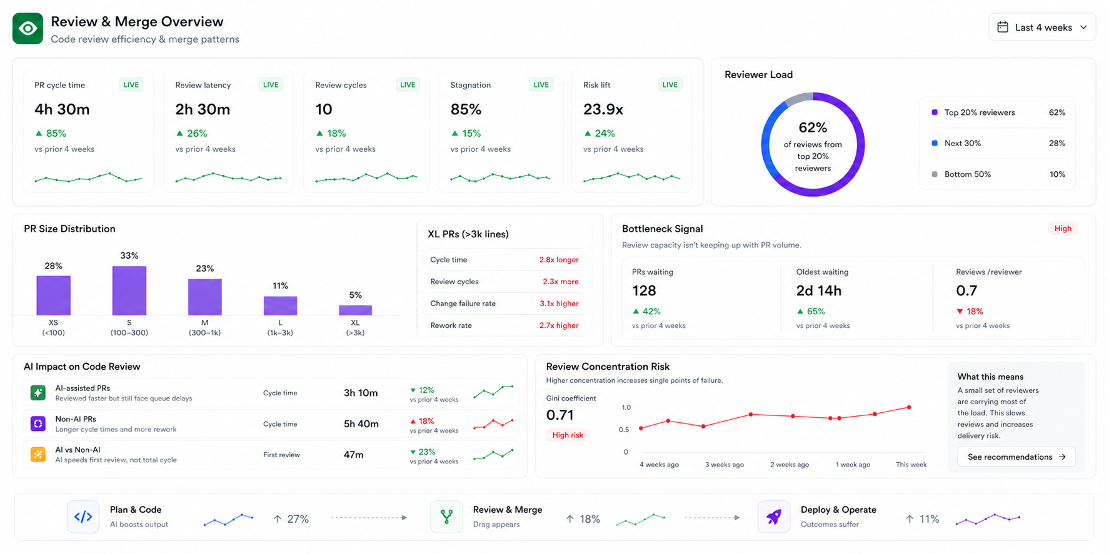Click the AI-assisted PRs sparkle icon

click(x=38, y=393)
